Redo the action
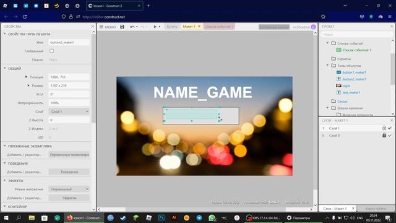The height and width of the screenshot is (223, 396). (142, 27)
